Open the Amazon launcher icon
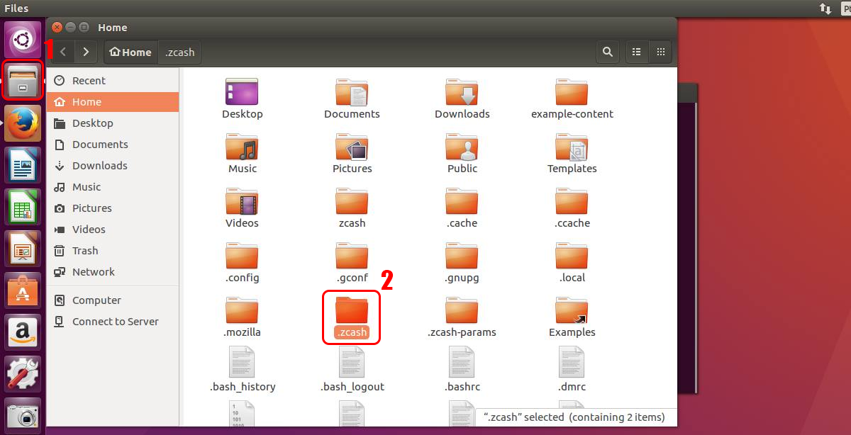 click(23, 332)
